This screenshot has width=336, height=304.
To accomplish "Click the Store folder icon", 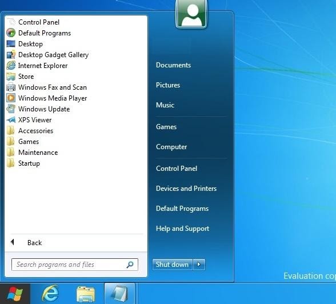I will coord(11,77).
